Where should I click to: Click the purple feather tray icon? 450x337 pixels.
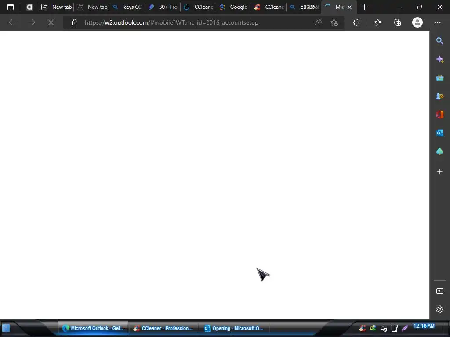[x=405, y=328]
